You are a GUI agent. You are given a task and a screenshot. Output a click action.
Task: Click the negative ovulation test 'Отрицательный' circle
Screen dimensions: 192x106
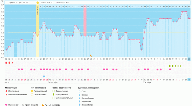point(31,95)
